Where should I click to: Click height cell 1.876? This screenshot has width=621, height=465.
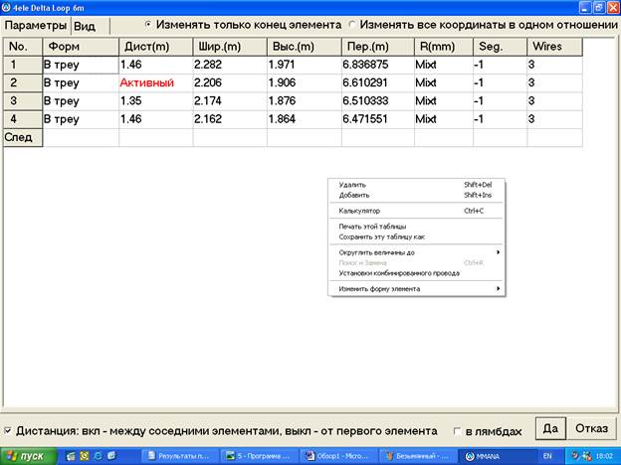pyautogui.click(x=305, y=101)
